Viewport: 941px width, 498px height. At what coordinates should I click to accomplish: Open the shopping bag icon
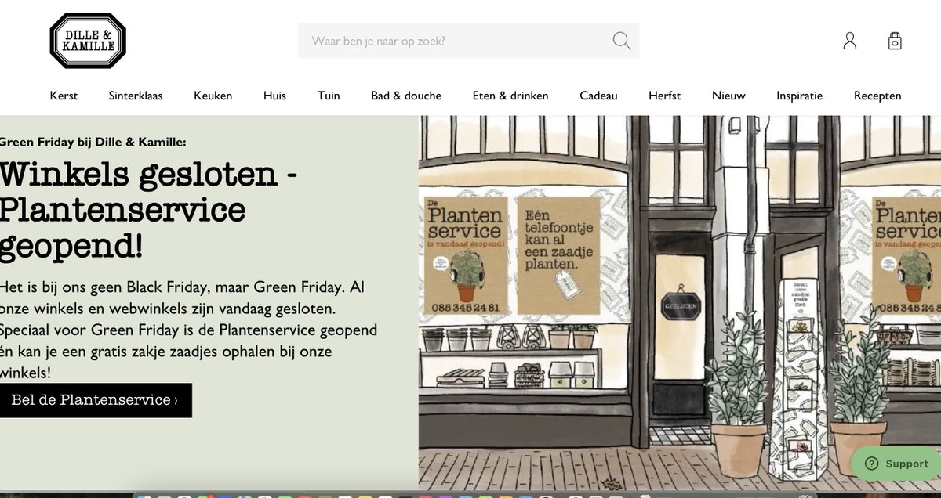pos(895,41)
